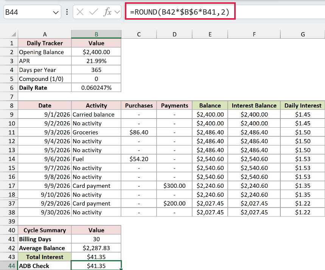Select the Fuel purchase $54.20
Viewport: 325px width, 270px height.
click(x=139, y=159)
